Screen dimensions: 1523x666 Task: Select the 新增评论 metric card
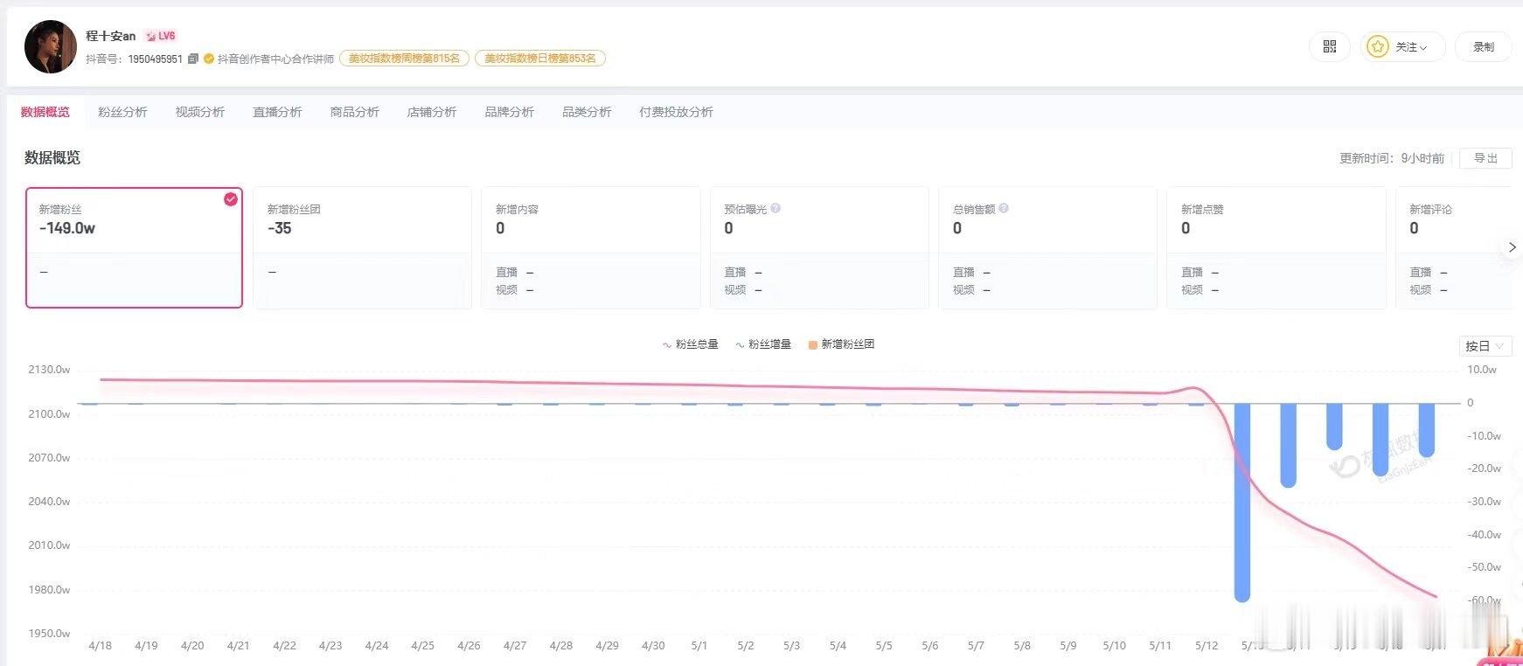1453,247
